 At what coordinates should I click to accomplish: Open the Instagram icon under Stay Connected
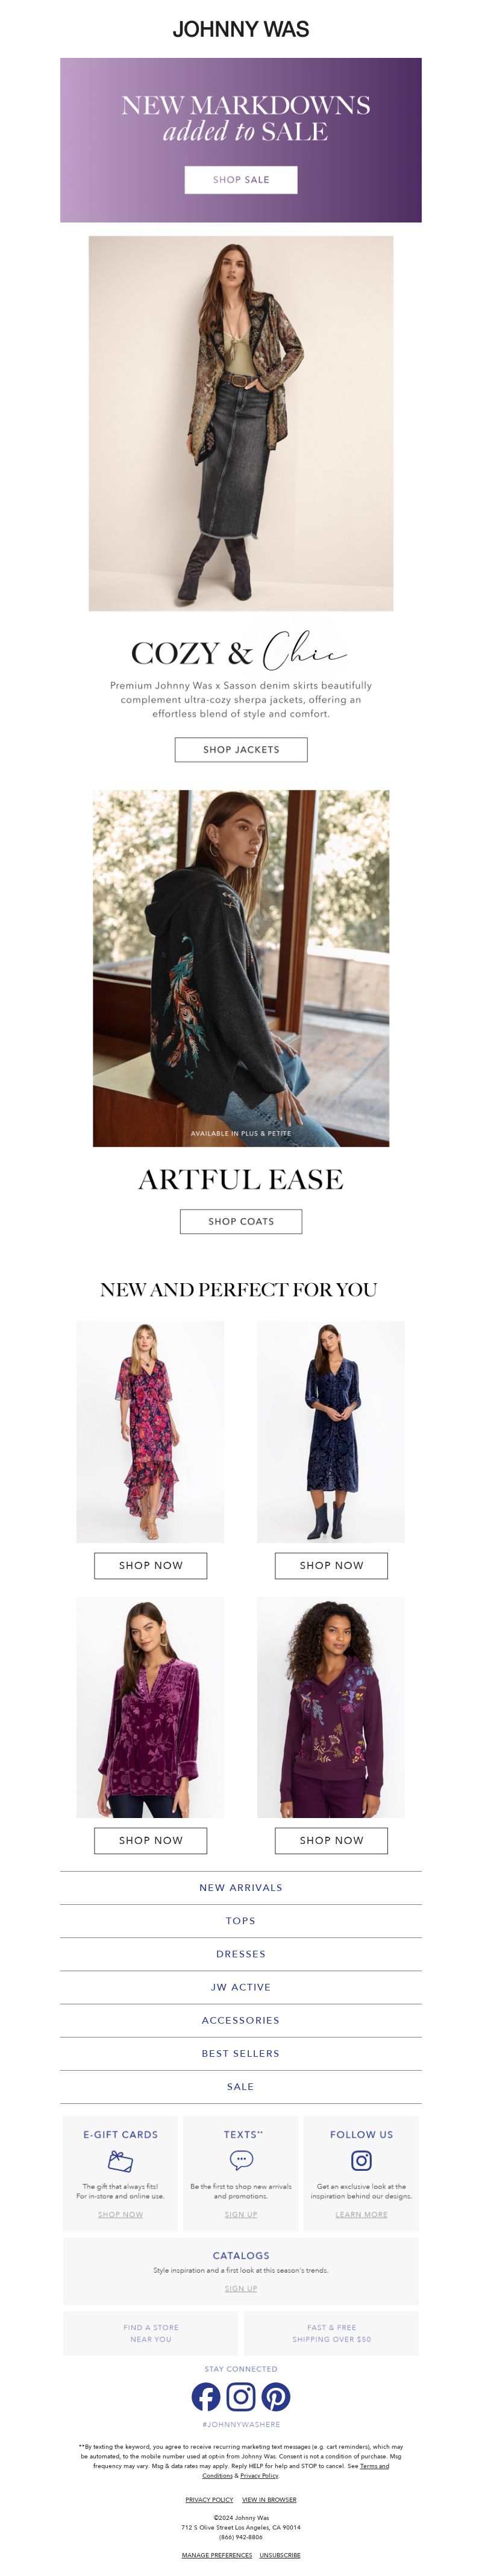[x=241, y=2396]
